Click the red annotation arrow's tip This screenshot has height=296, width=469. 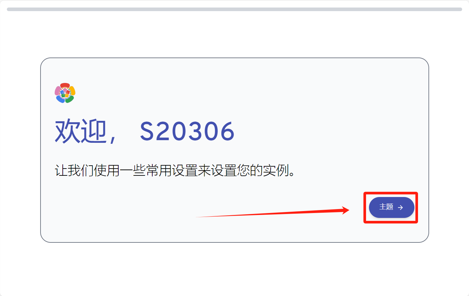(x=348, y=210)
